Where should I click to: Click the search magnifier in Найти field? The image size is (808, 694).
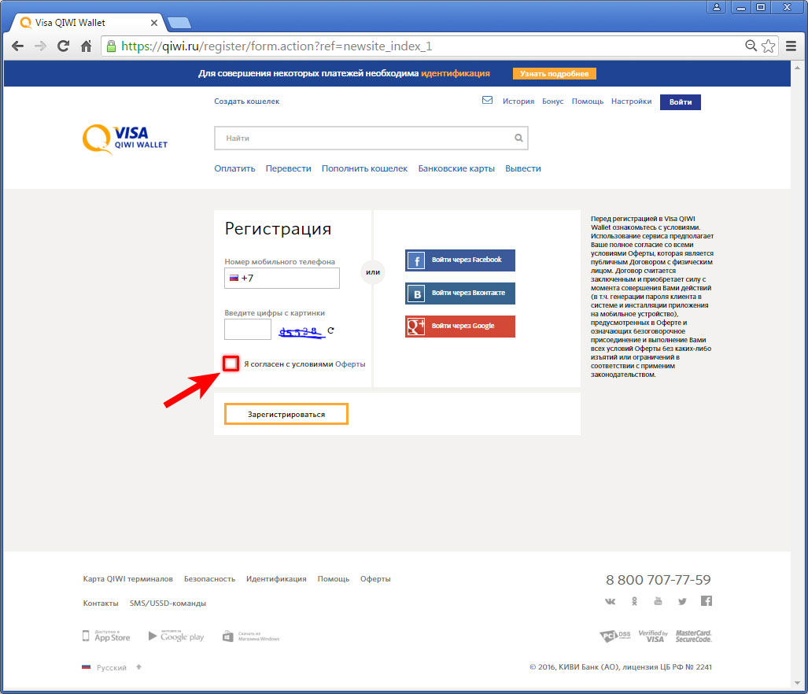(x=518, y=138)
